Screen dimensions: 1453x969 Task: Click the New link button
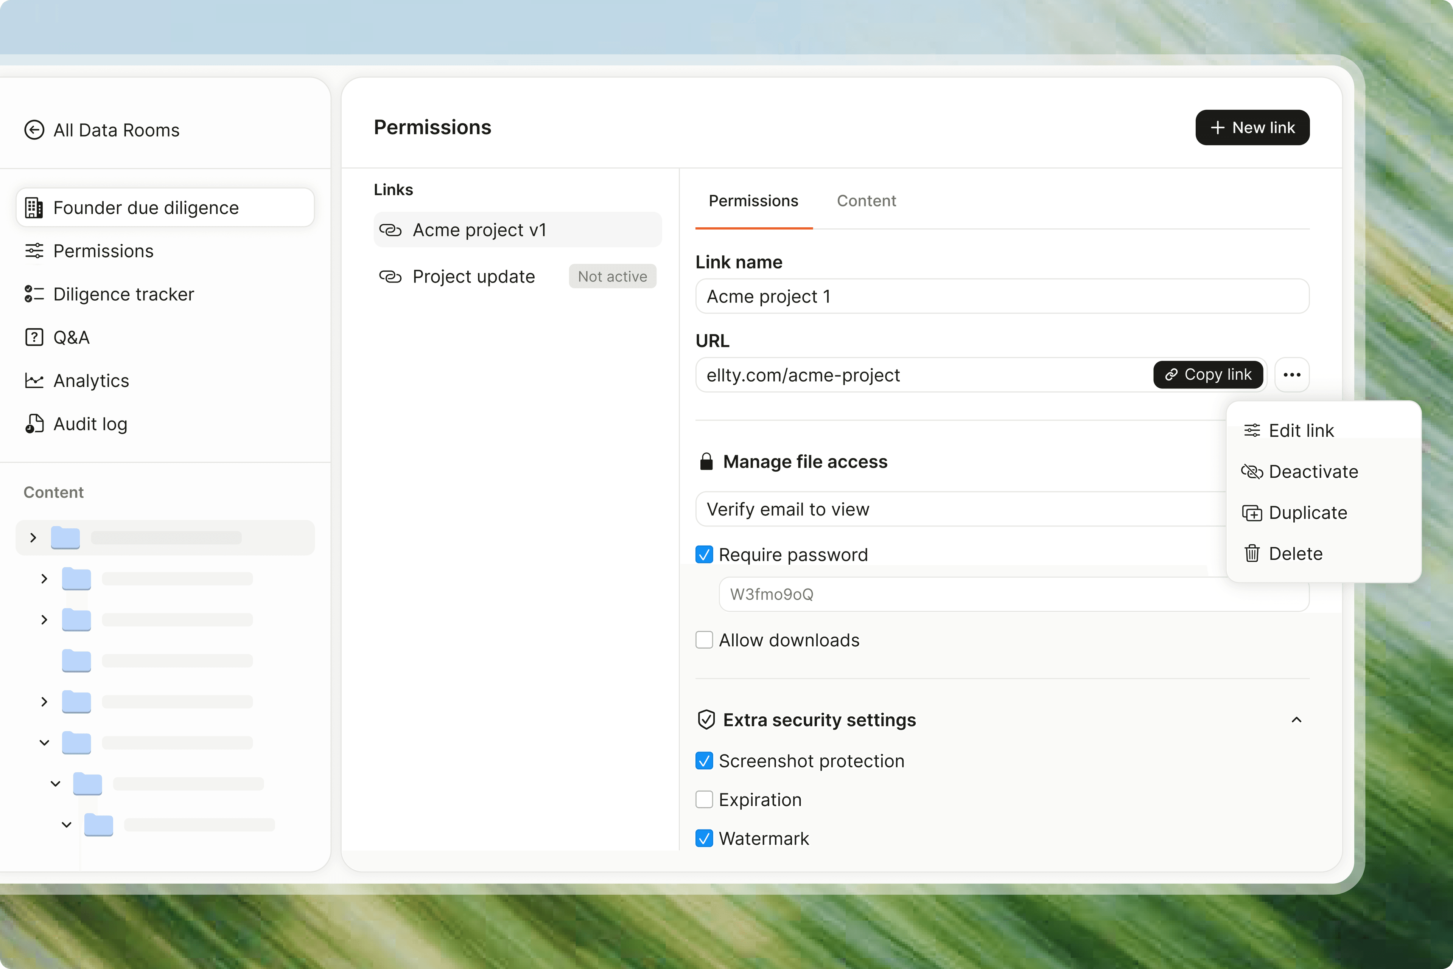[1252, 127]
